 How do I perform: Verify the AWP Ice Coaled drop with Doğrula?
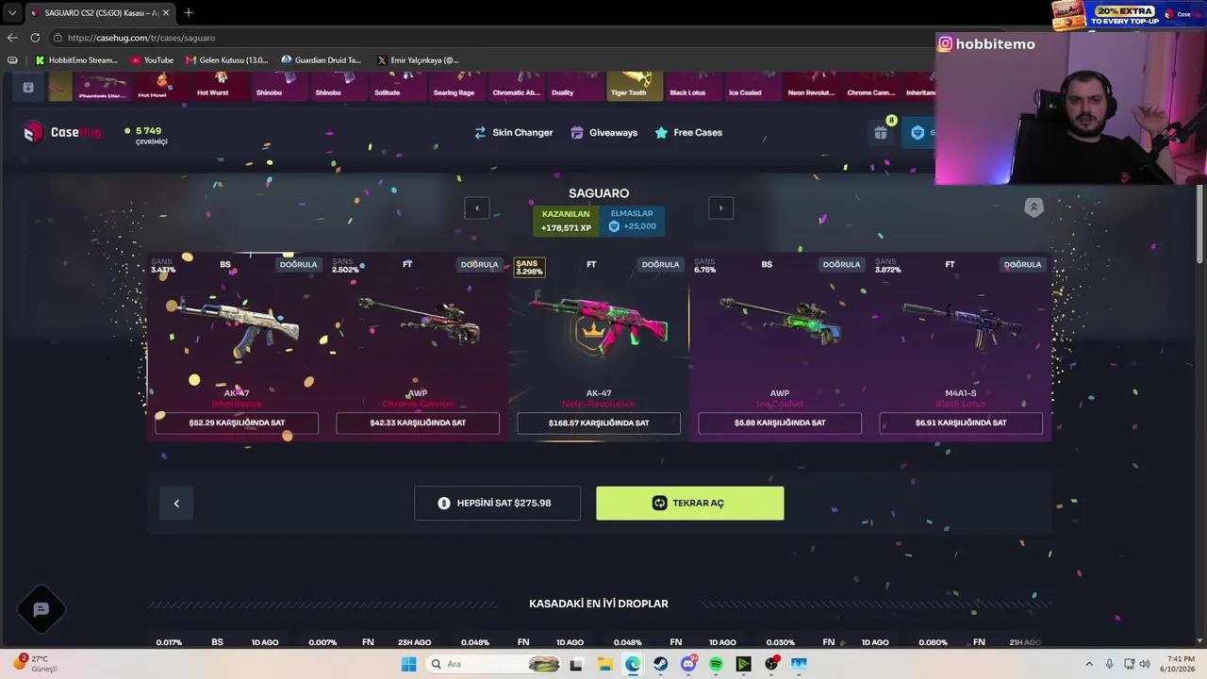(x=841, y=265)
